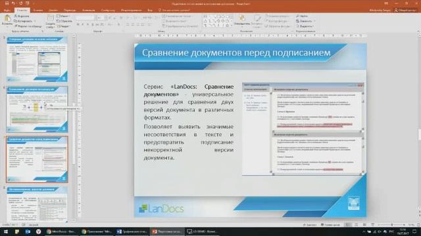
Task: Reset slide layout with the Сбросить button
Action: [64, 21]
